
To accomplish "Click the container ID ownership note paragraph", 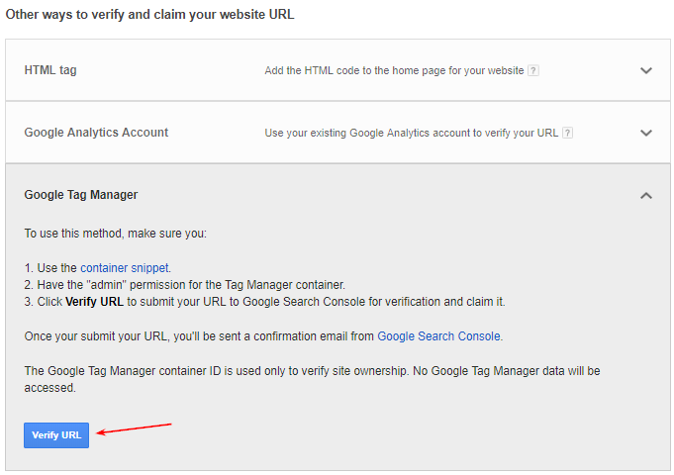I will 312,379.
